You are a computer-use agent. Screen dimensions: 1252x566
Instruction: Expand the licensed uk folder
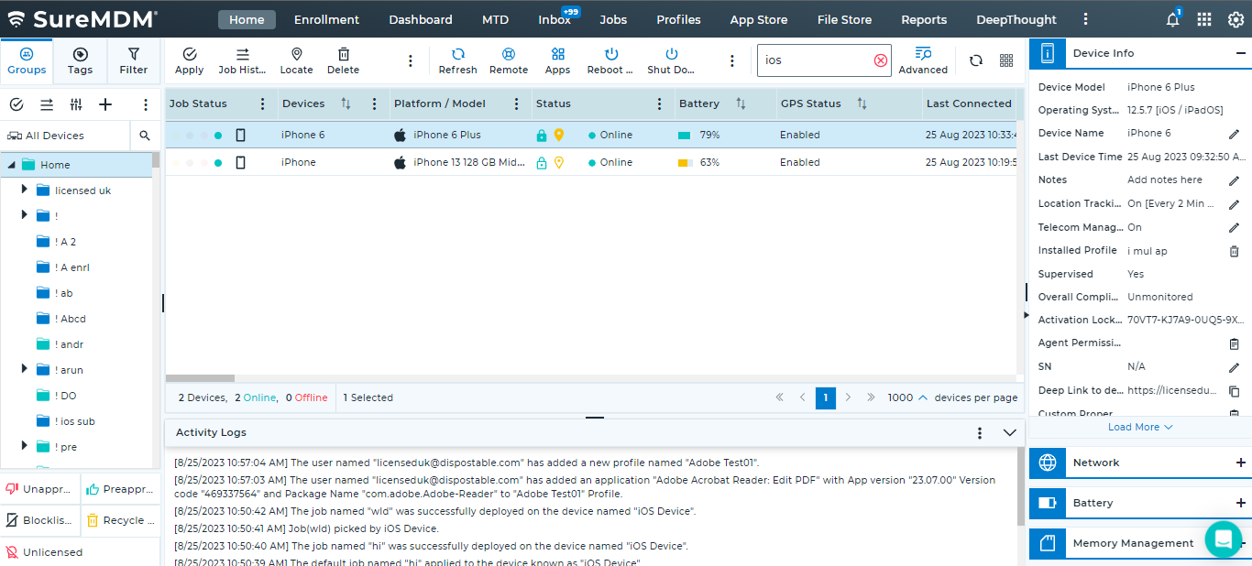[x=26, y=190]
